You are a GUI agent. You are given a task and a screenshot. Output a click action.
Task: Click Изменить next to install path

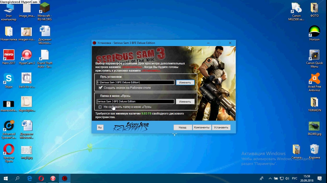(185, 83)
